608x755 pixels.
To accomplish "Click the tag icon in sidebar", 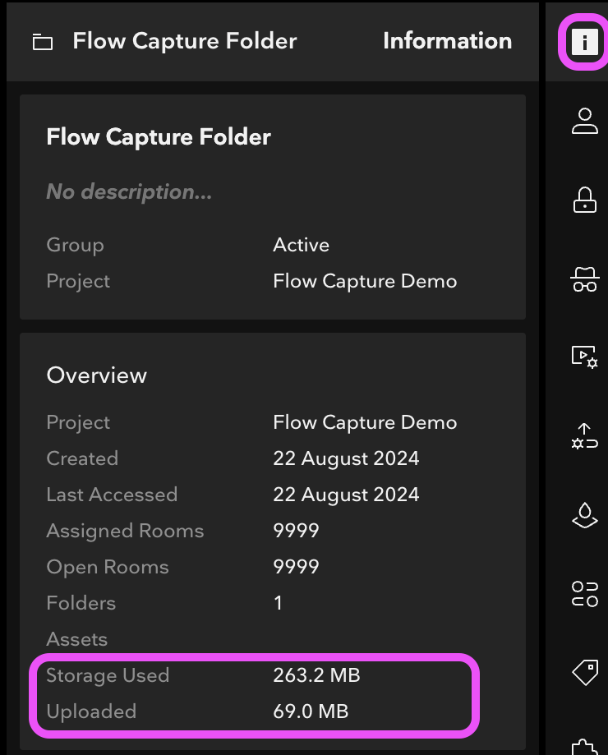I will point(584,672).
